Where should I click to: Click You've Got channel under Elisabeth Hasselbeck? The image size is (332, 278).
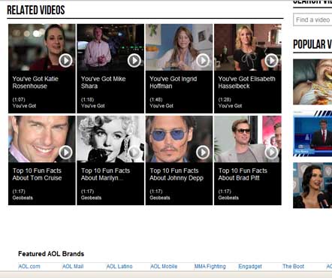230,106
